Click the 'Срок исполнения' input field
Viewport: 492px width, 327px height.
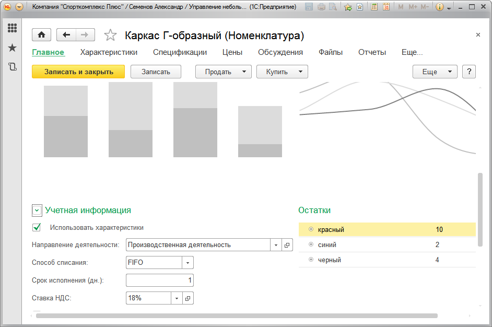160,281
